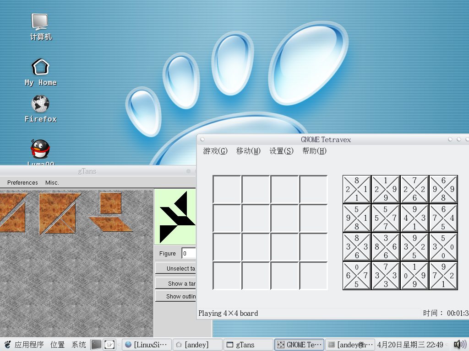
Task: Select Tetravex tile 5-5-7-7
Action: tap(386, 218)
